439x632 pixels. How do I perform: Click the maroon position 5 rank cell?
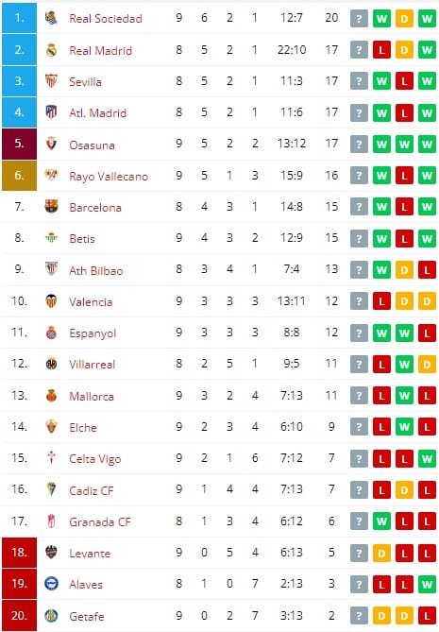19,144
